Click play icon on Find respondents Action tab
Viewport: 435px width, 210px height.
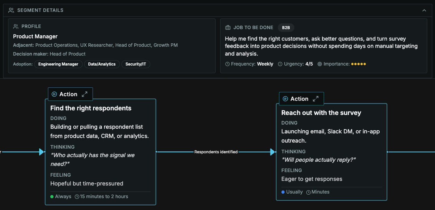(x=55, y=94)
